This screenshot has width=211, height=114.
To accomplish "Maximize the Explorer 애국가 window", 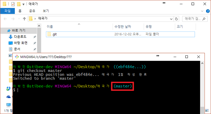I will pos(193,4).
